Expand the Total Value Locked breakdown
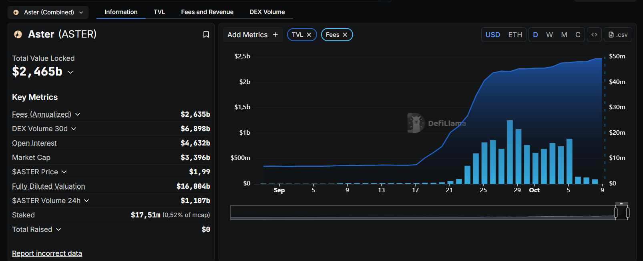 tap(71, 72)
